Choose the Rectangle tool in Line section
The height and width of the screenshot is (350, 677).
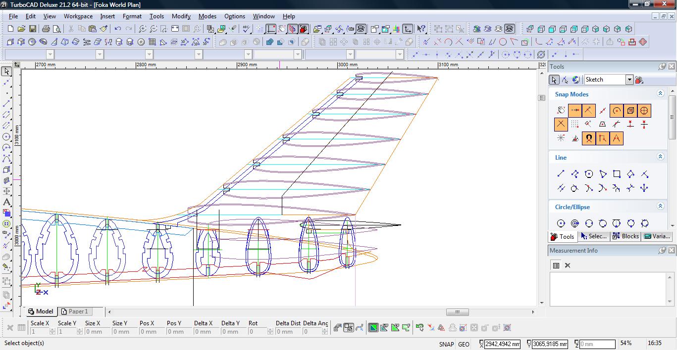(x=617, y=174)
